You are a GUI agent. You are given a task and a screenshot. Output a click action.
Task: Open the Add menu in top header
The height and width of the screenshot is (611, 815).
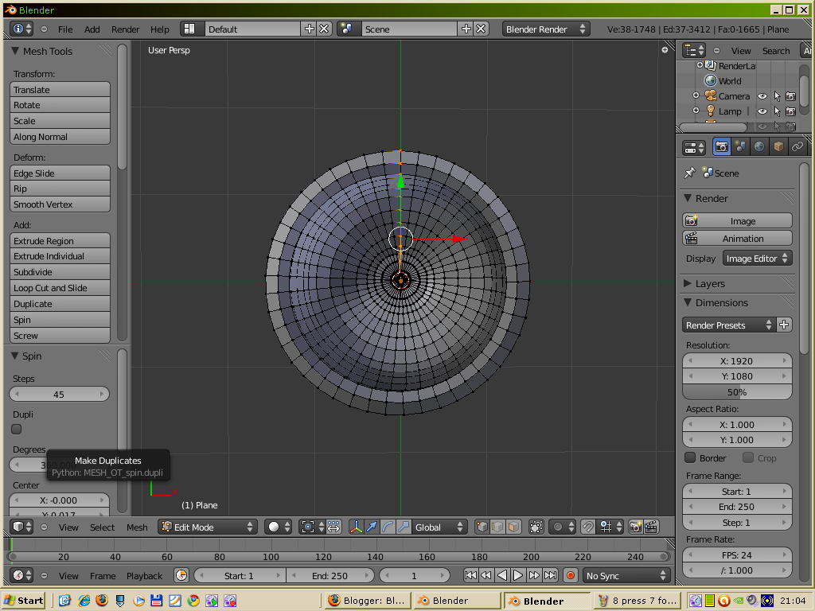click(x=92, y=29)
